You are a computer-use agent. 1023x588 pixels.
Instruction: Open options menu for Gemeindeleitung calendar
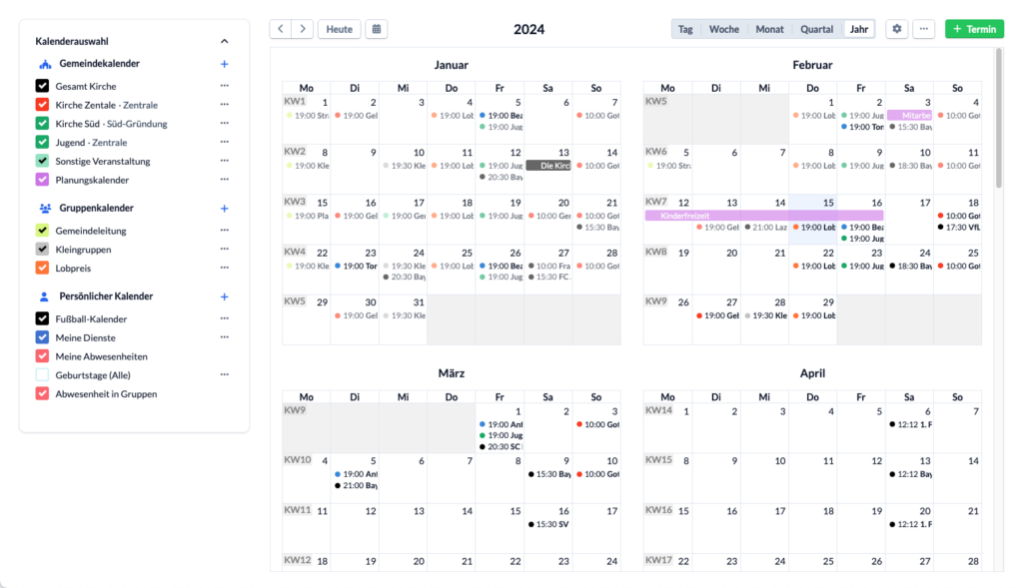tap(225, 231)
